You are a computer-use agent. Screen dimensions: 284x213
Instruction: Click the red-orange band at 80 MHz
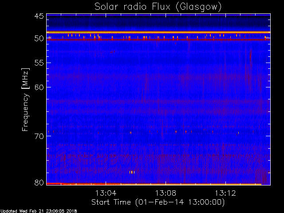pyautogui.click(x=154, y=184)
